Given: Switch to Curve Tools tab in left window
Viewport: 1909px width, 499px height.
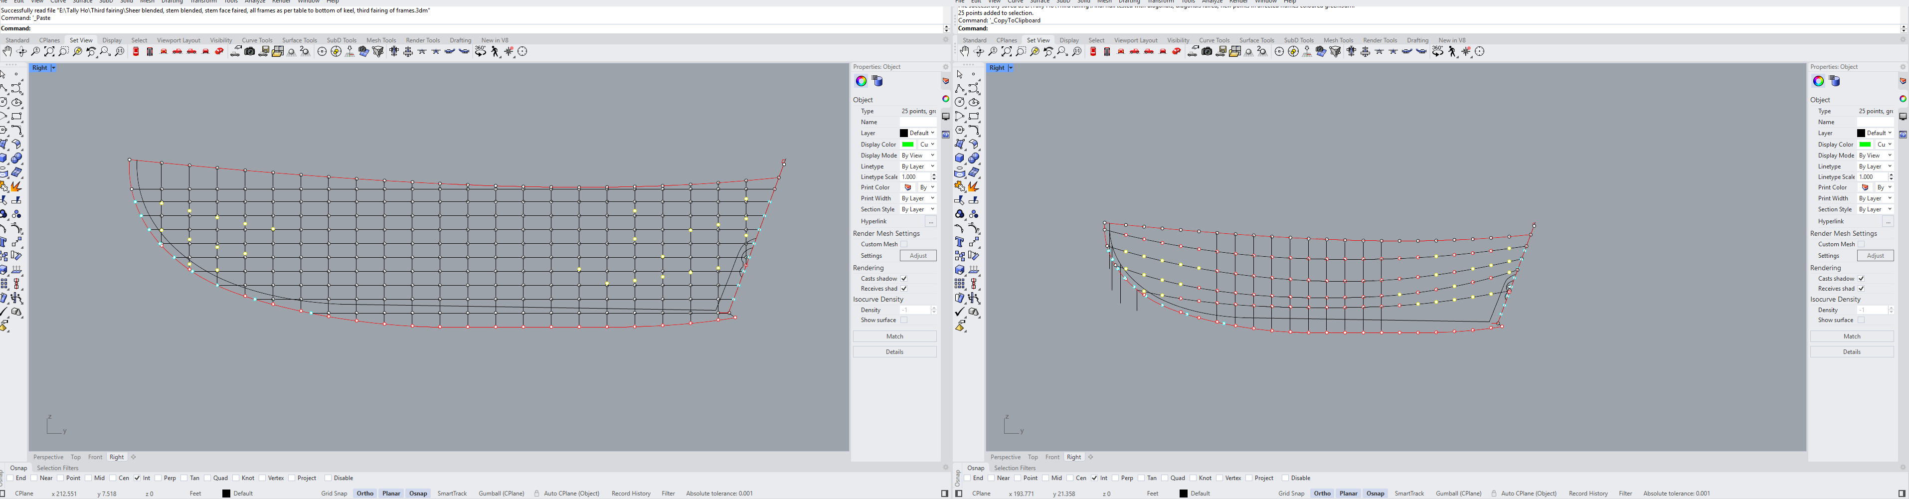Looking at the screenshot, I should pos(257,40).
